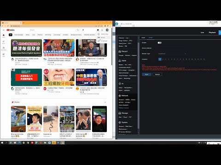This screenshot has width=221, height=165.
Task: Open the teeth close-up video thumbnail
Action: pos(59,77)
